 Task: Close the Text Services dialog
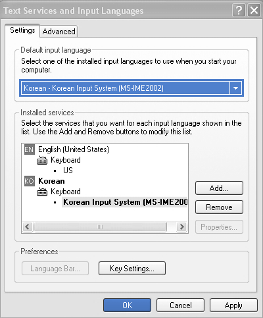click(254, 11)
